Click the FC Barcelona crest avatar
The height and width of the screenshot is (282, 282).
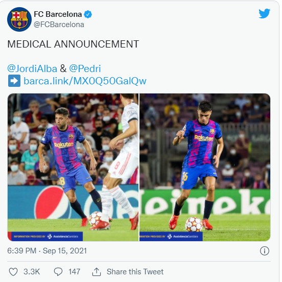point(19,19)
